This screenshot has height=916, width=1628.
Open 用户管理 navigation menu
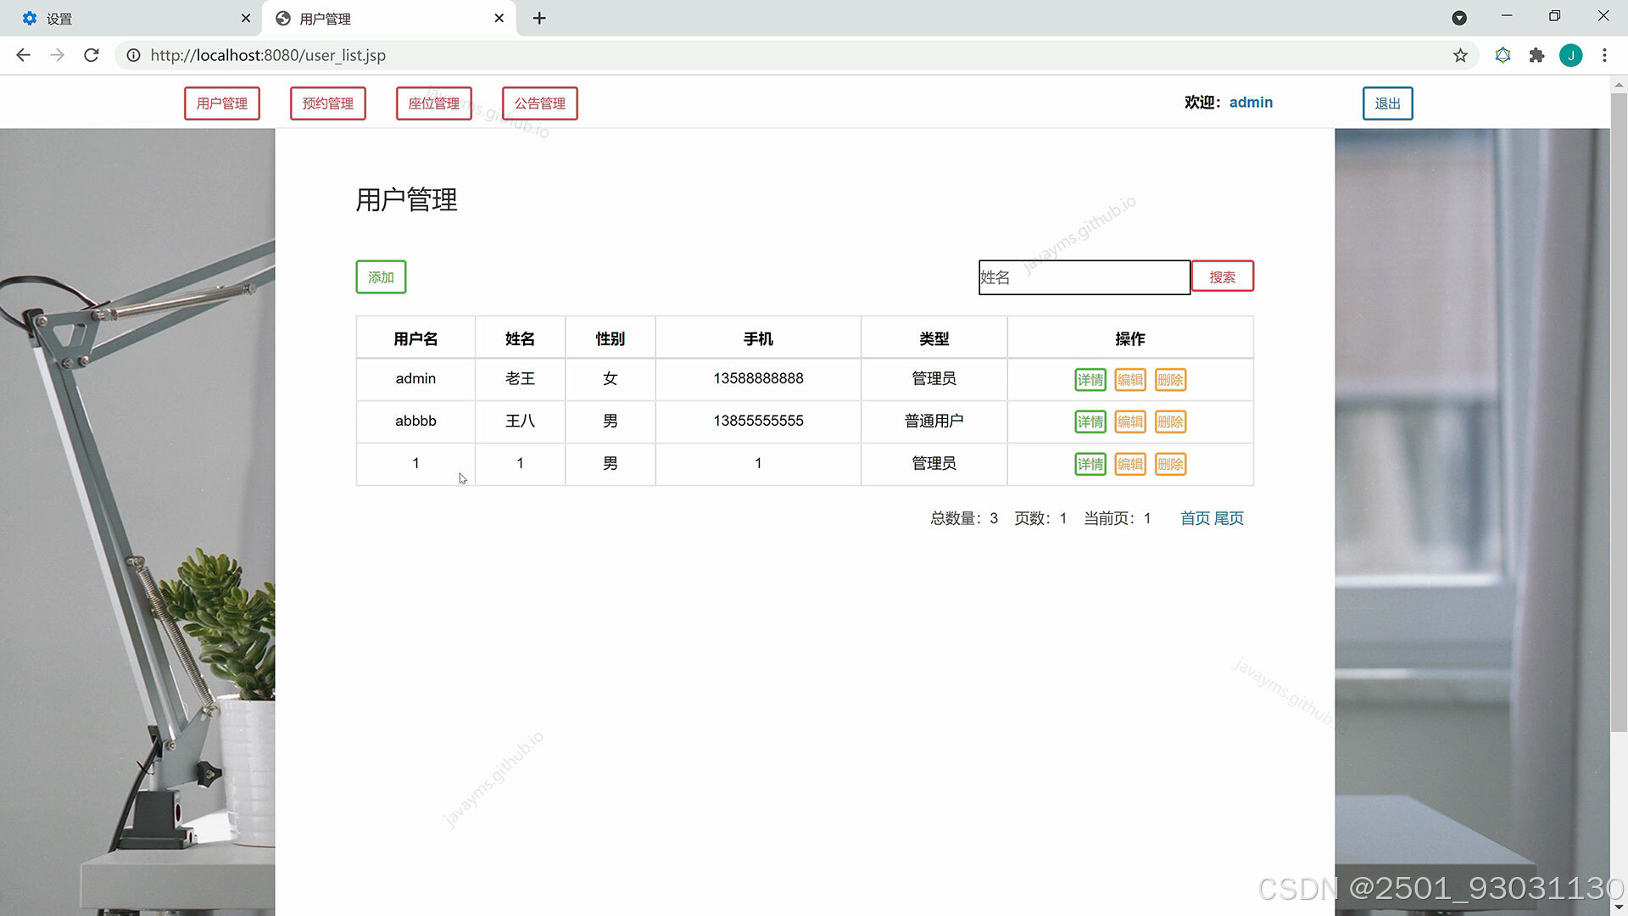tap(222, 103)
